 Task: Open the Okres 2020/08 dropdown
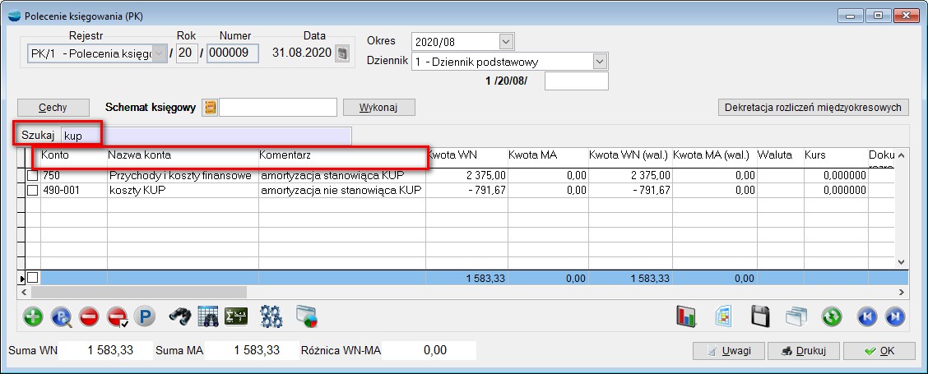pyautogui.click(x=505, y=42)
